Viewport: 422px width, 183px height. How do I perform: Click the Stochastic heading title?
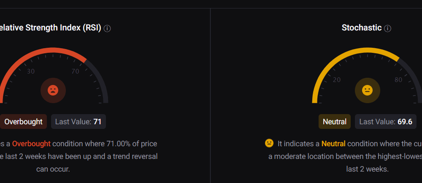pos(362,28)
